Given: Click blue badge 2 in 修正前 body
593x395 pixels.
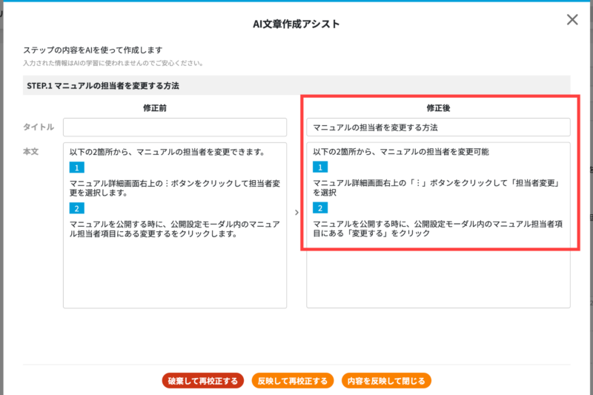Looking at the screenshot, I should [x=77, y=208].
